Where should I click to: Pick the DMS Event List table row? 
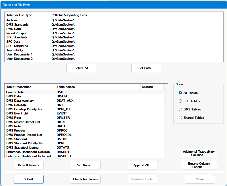17,113
